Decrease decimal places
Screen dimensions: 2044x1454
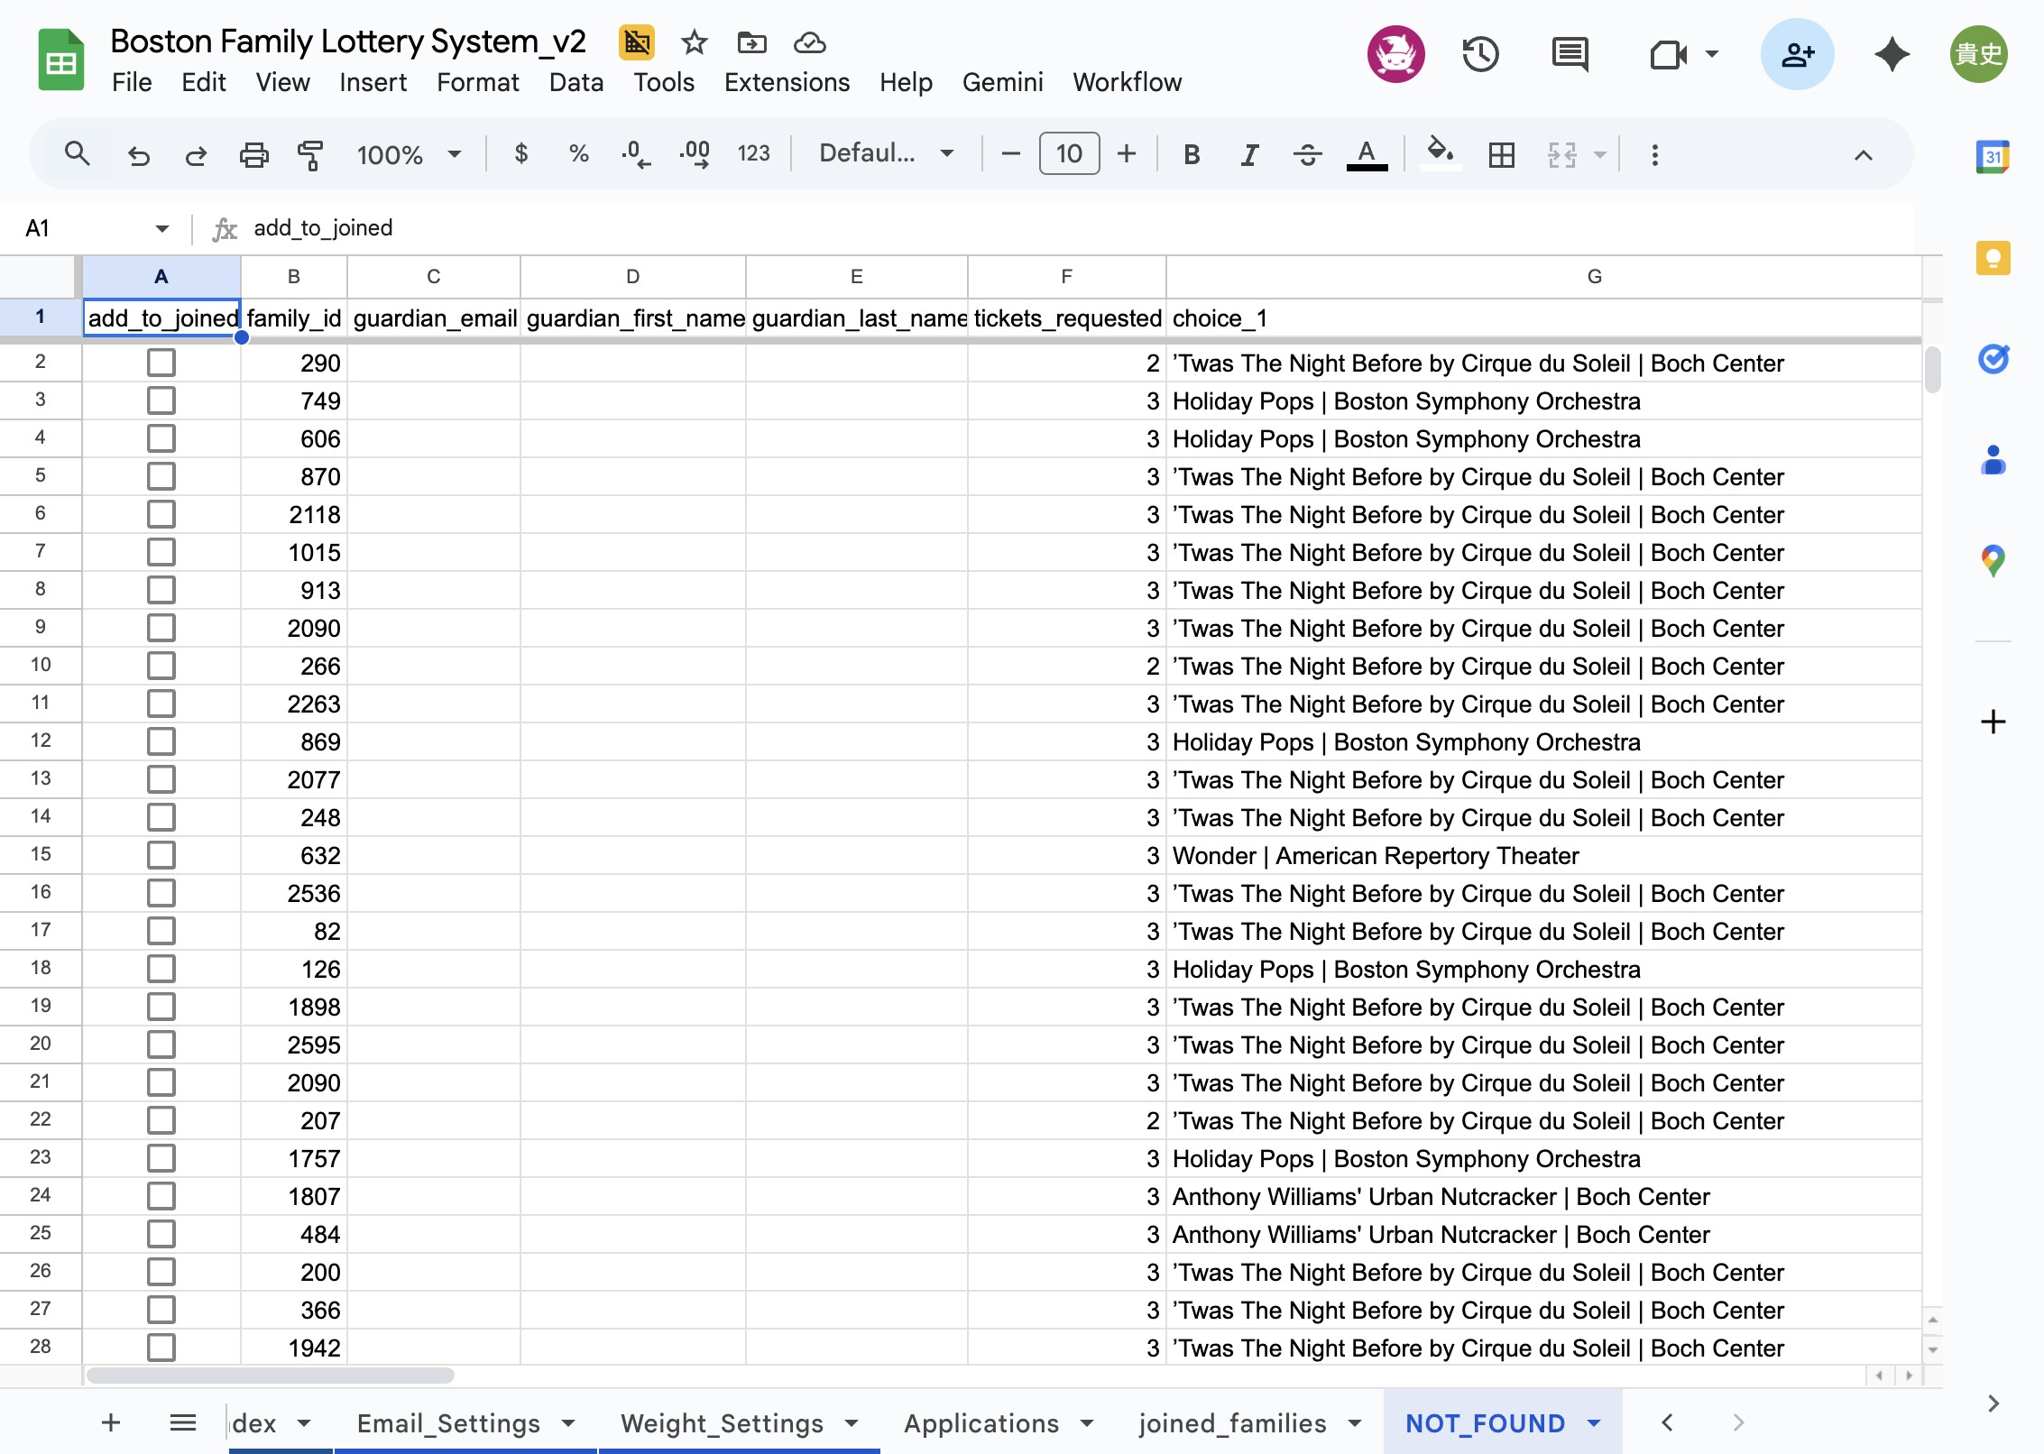(636, 154)
